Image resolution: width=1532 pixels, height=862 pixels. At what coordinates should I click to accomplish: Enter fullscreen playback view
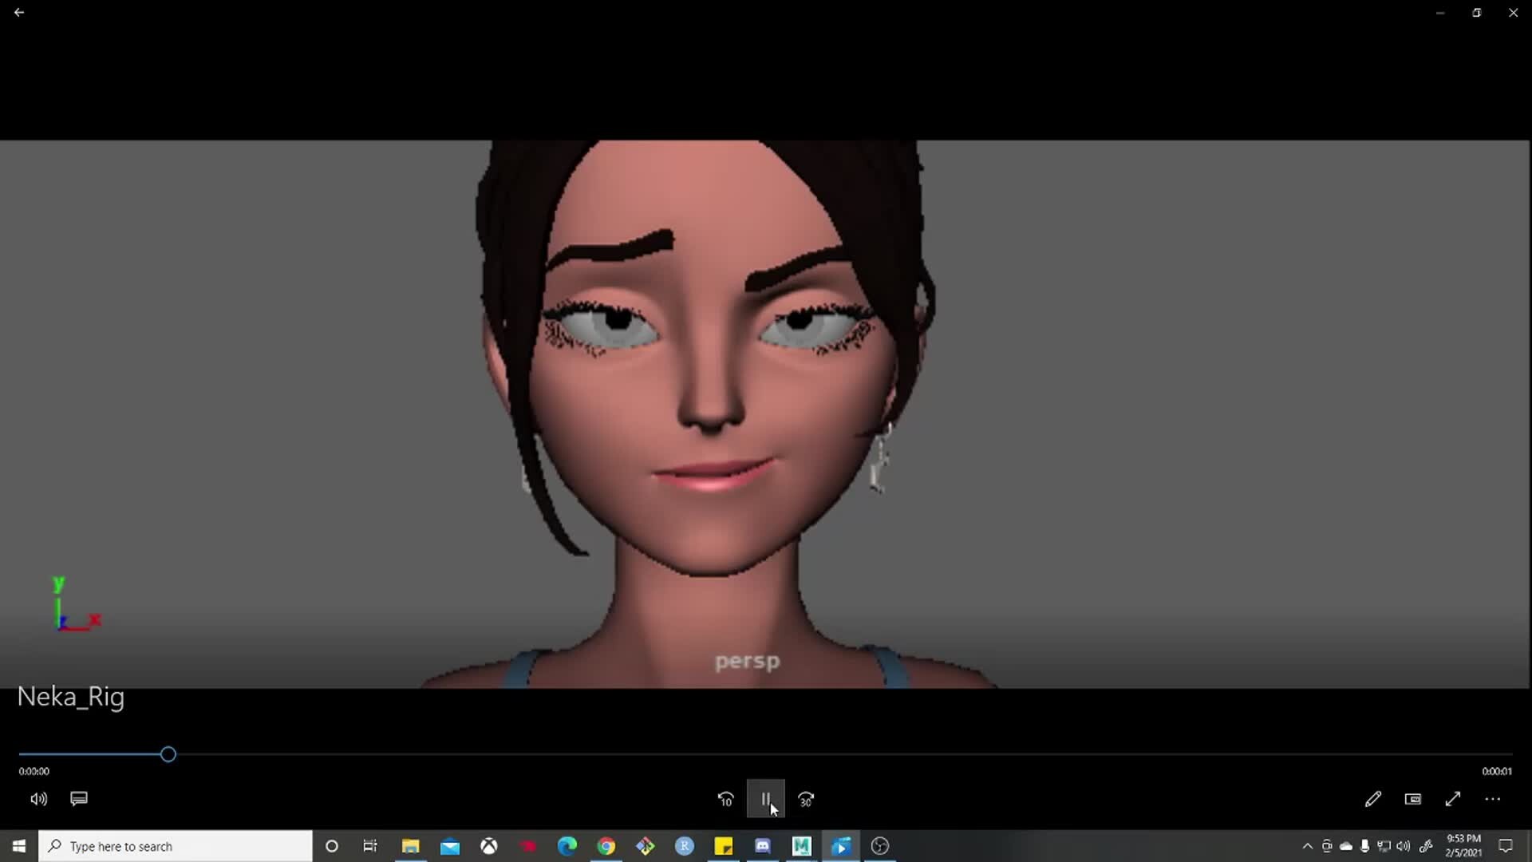1452,798
